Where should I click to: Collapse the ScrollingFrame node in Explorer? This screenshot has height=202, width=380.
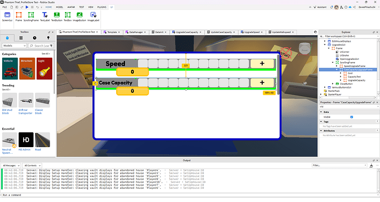(333, 63)
